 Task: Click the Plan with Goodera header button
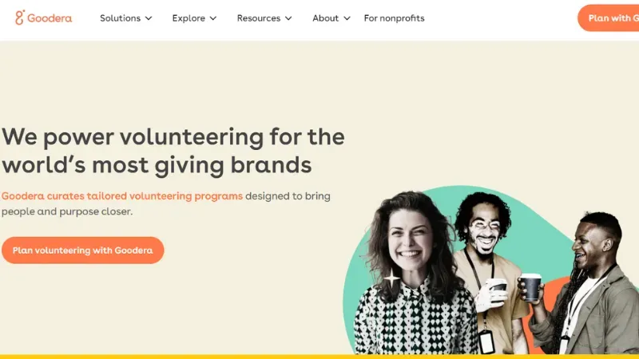(609, 18)
